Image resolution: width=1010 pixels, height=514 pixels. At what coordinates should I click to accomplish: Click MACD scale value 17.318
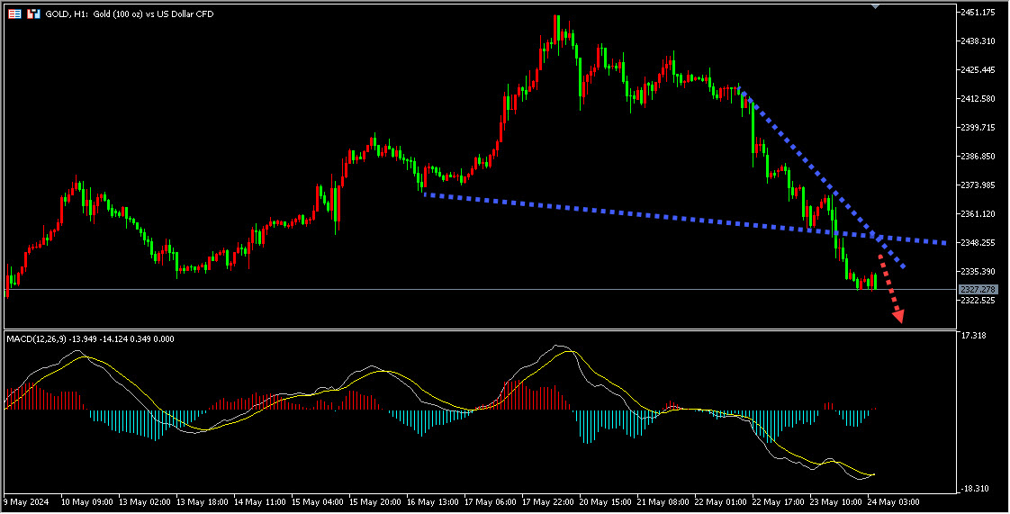(973, 336)
